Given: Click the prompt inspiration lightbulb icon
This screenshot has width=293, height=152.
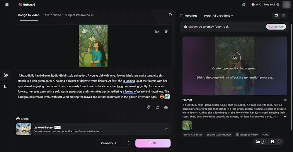Looking at the screenshot, I should point(149,107).
